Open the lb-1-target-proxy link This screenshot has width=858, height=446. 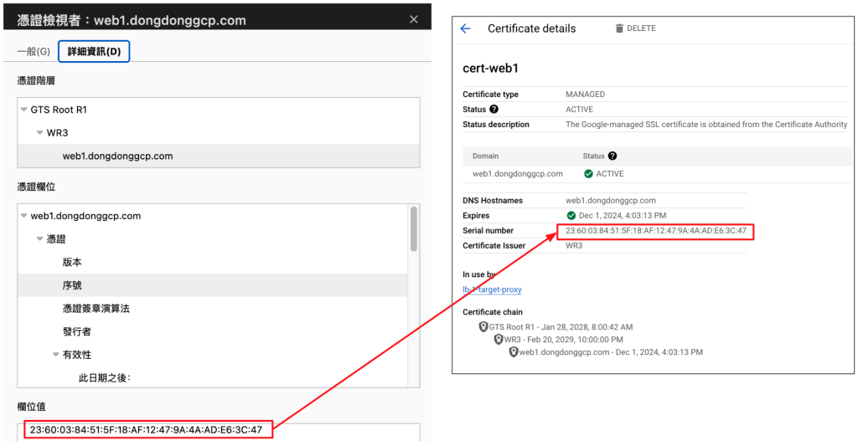pos(492,290)
